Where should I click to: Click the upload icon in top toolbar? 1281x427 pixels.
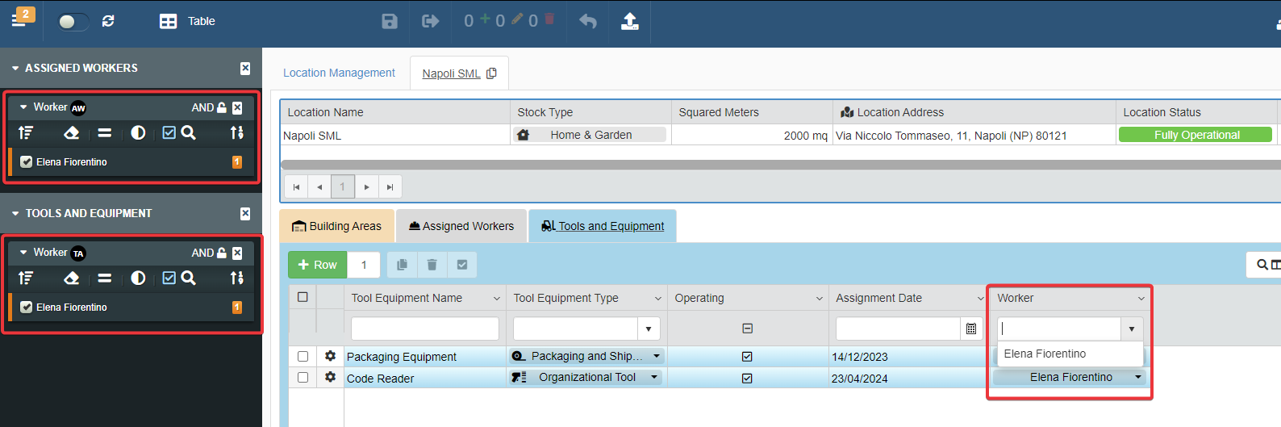point(629,21)
